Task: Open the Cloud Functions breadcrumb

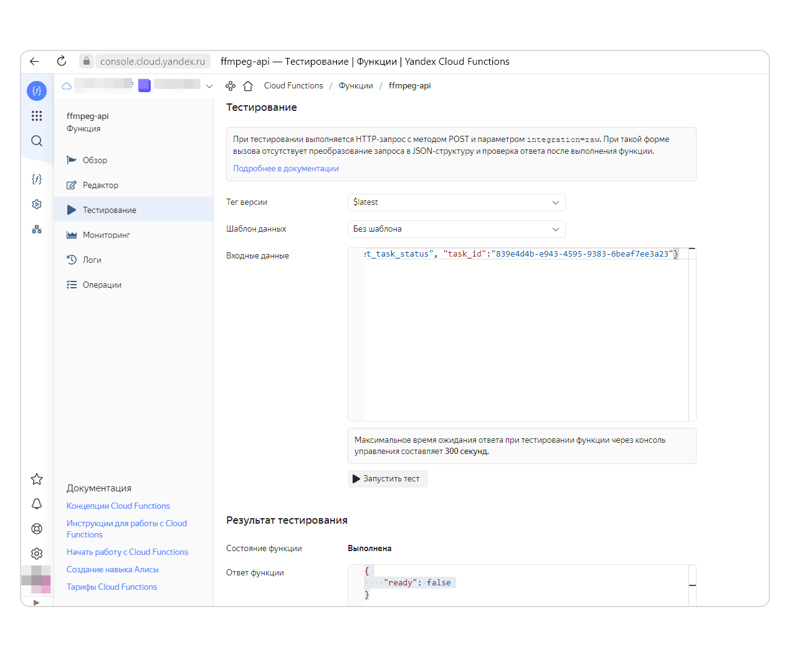Action: (293, 86)
